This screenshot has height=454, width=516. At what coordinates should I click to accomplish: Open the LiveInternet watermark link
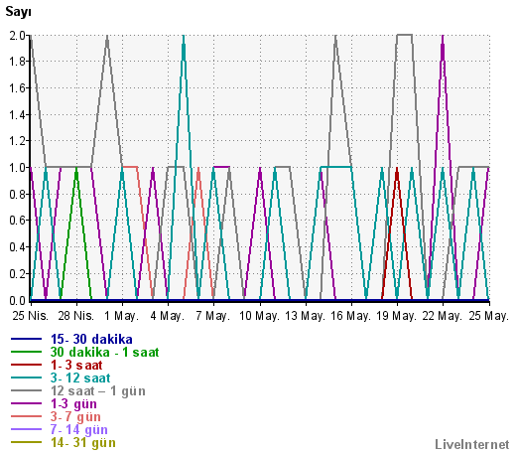pos(472,444)
